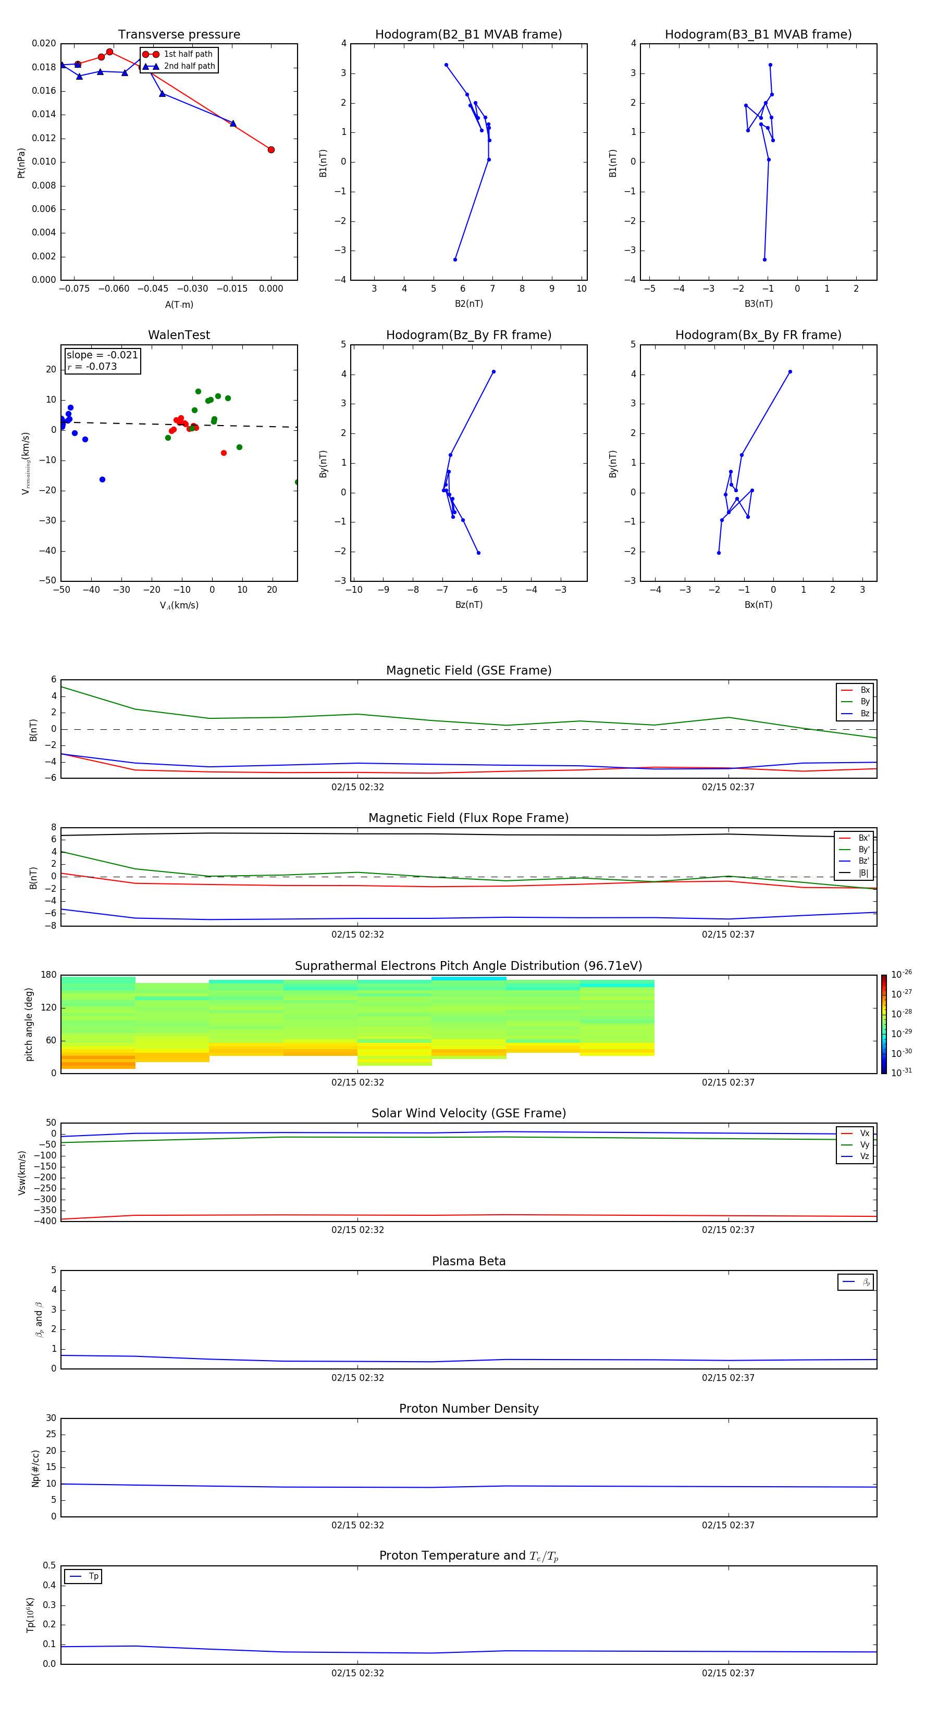Click the '2nd half path' legend entry
The width and height of the screenshot is (938, 1719).
pos(179,66)
